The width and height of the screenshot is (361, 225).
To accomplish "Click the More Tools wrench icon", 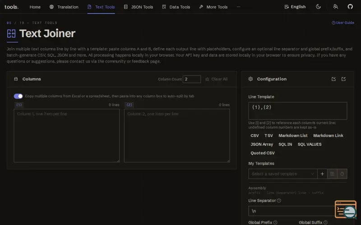I will 201,7.
